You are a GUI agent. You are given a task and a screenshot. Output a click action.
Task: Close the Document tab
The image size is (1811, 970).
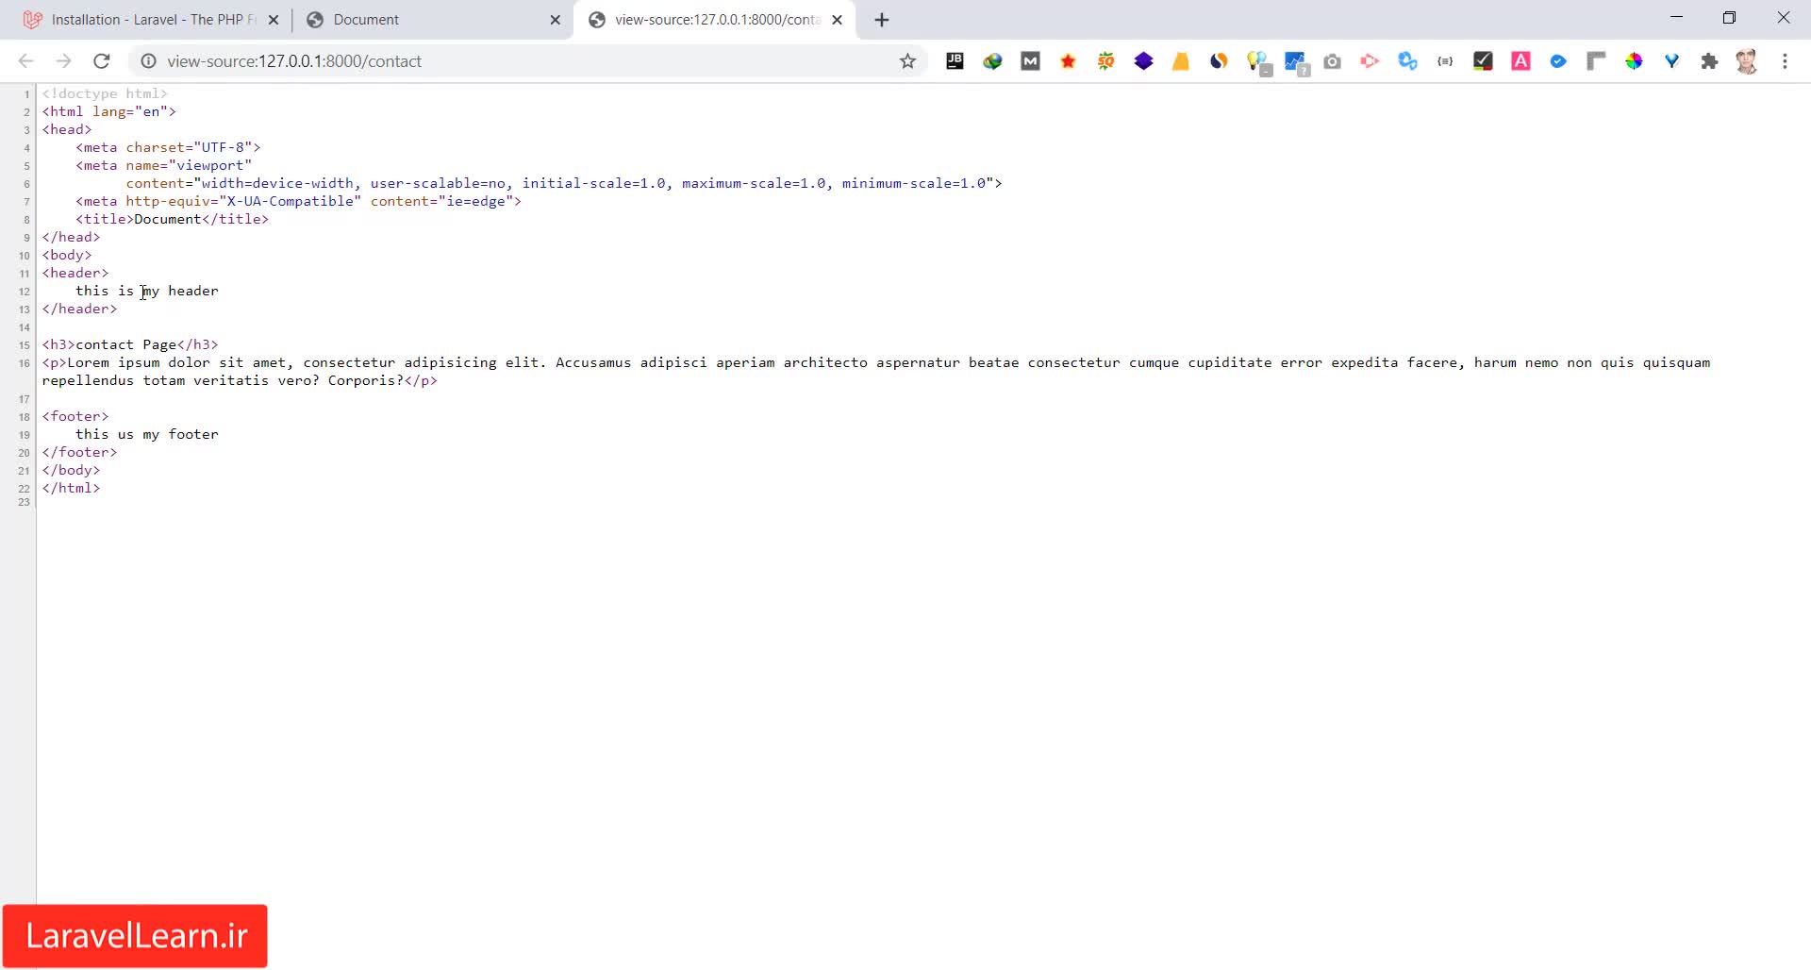(555, 20)
